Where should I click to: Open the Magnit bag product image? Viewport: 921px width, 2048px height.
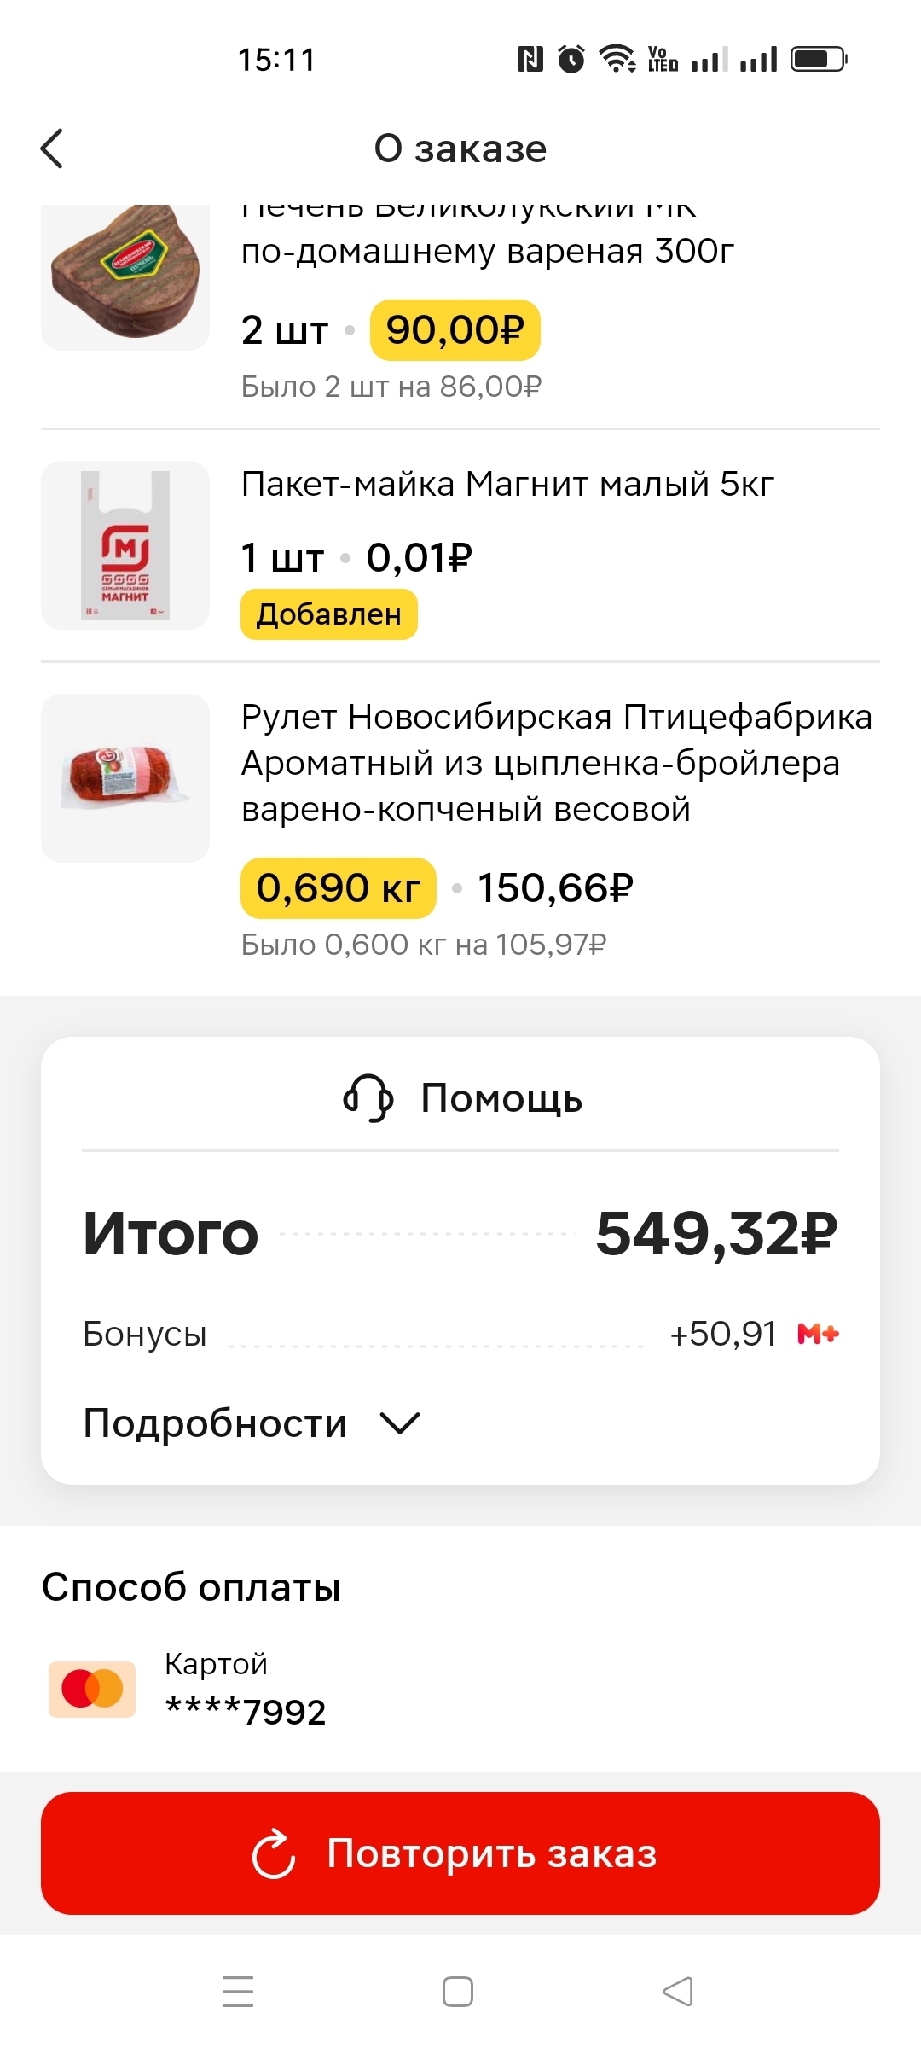[x=125, y=545]
